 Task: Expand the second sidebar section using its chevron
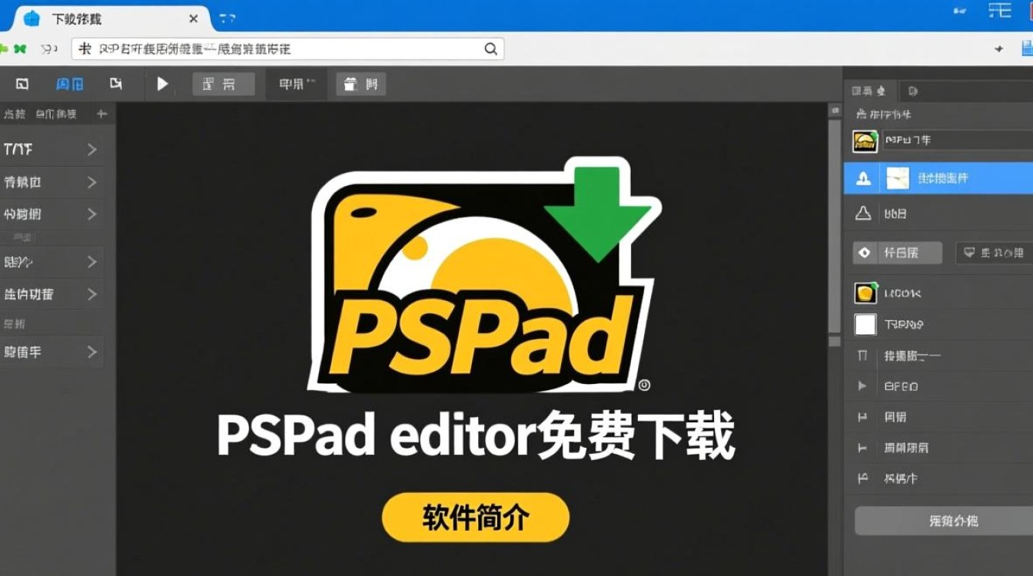pos(94,182)
